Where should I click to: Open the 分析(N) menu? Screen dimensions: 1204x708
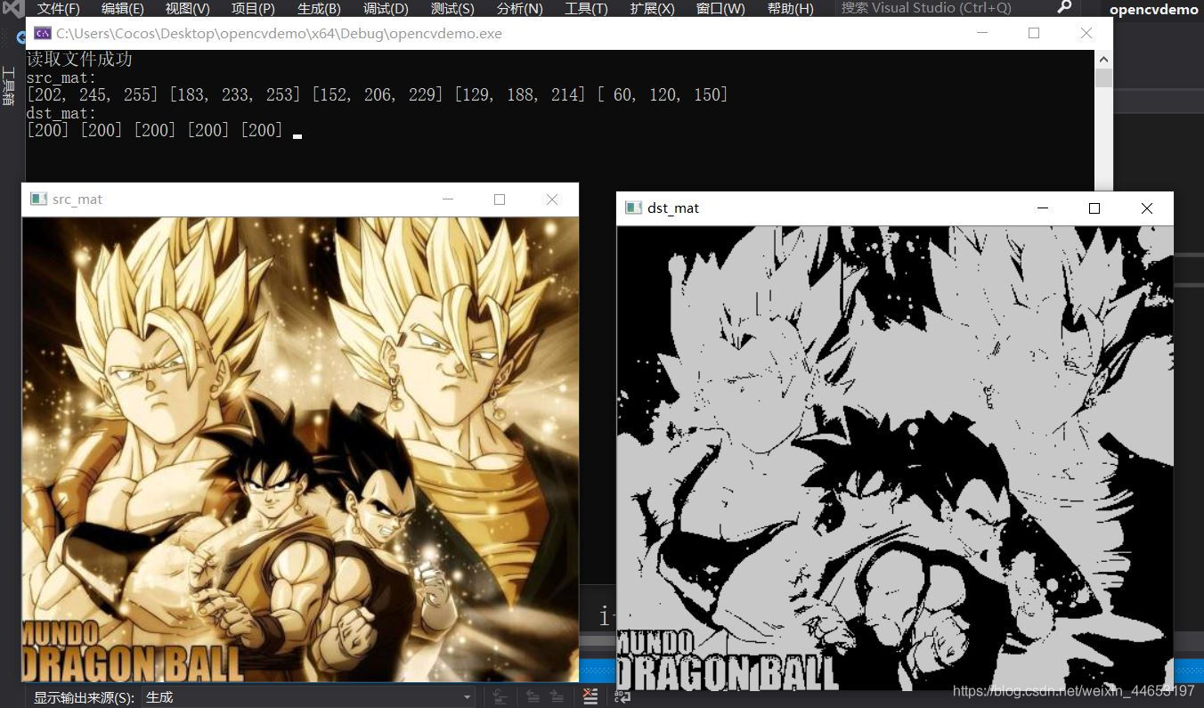pos(519,8)
